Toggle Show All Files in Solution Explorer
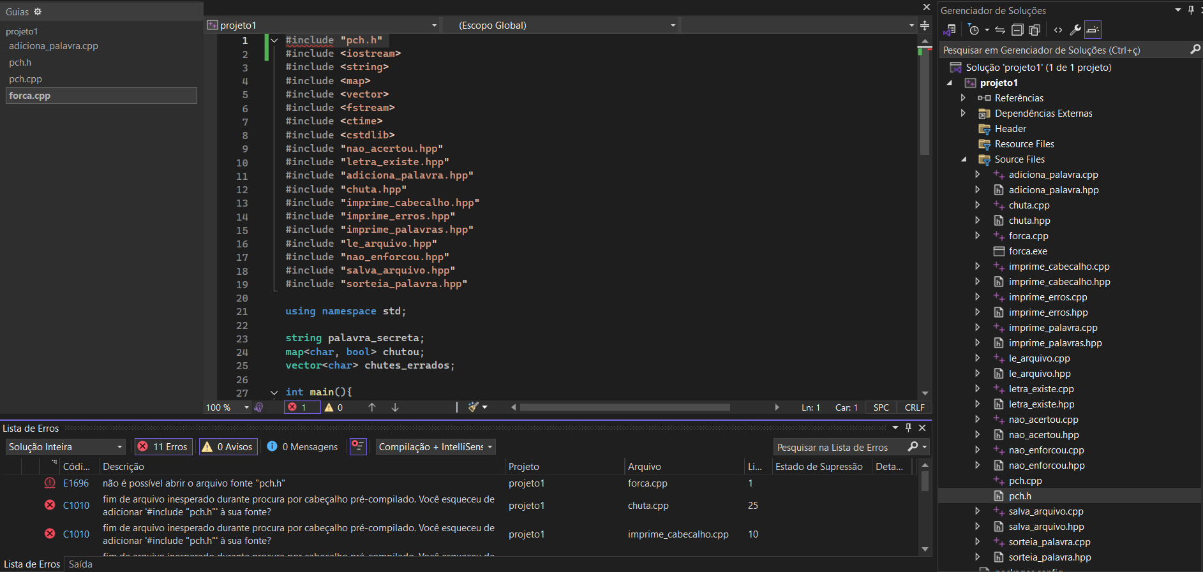The height and width of the screenshot is (572, 1203). 1035,30
